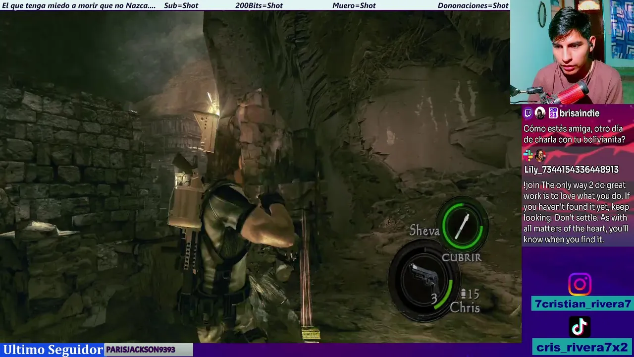Click the 'CUBRIR' command label
This screenshot has height=357, width=634.
click(461, 257)
